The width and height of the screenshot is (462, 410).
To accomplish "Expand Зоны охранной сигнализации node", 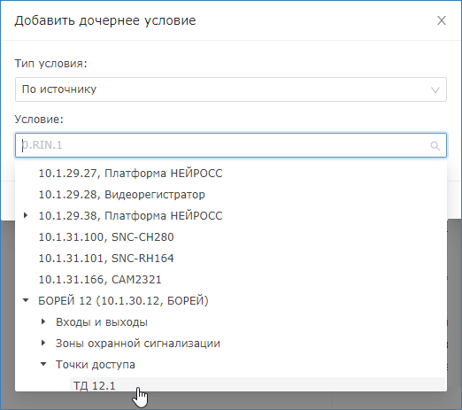I will coord(43,344).
